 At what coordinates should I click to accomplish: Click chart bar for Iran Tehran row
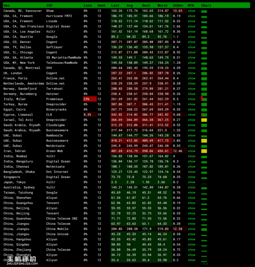(x=204, y=151)
